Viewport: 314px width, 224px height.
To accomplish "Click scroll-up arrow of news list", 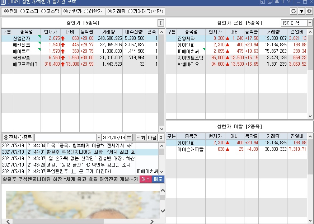I will tap(161, 146).
